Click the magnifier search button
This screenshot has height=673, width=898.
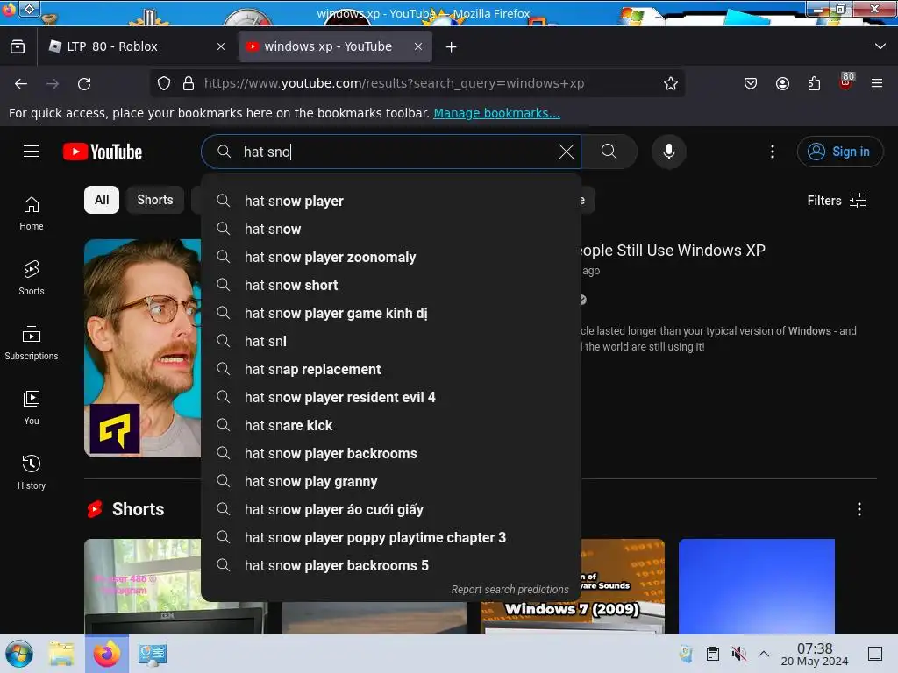(x=609, y=152)
